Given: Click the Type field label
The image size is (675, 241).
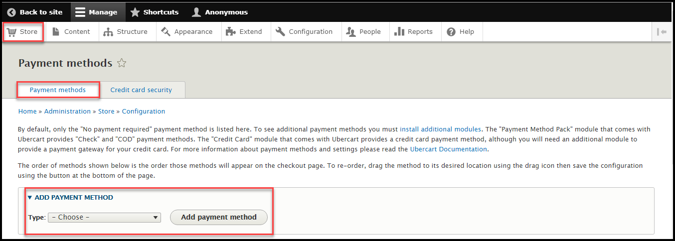Looking at the screenshot, I should coord(36,218).
